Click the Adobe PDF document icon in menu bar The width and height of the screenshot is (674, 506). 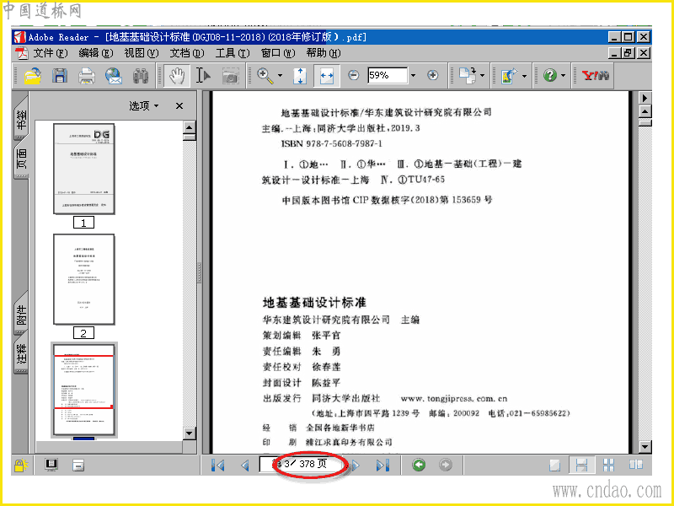[22, 53]
